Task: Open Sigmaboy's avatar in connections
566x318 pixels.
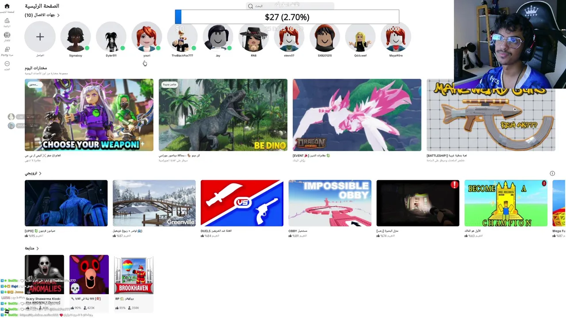Action: coord(76,37)
